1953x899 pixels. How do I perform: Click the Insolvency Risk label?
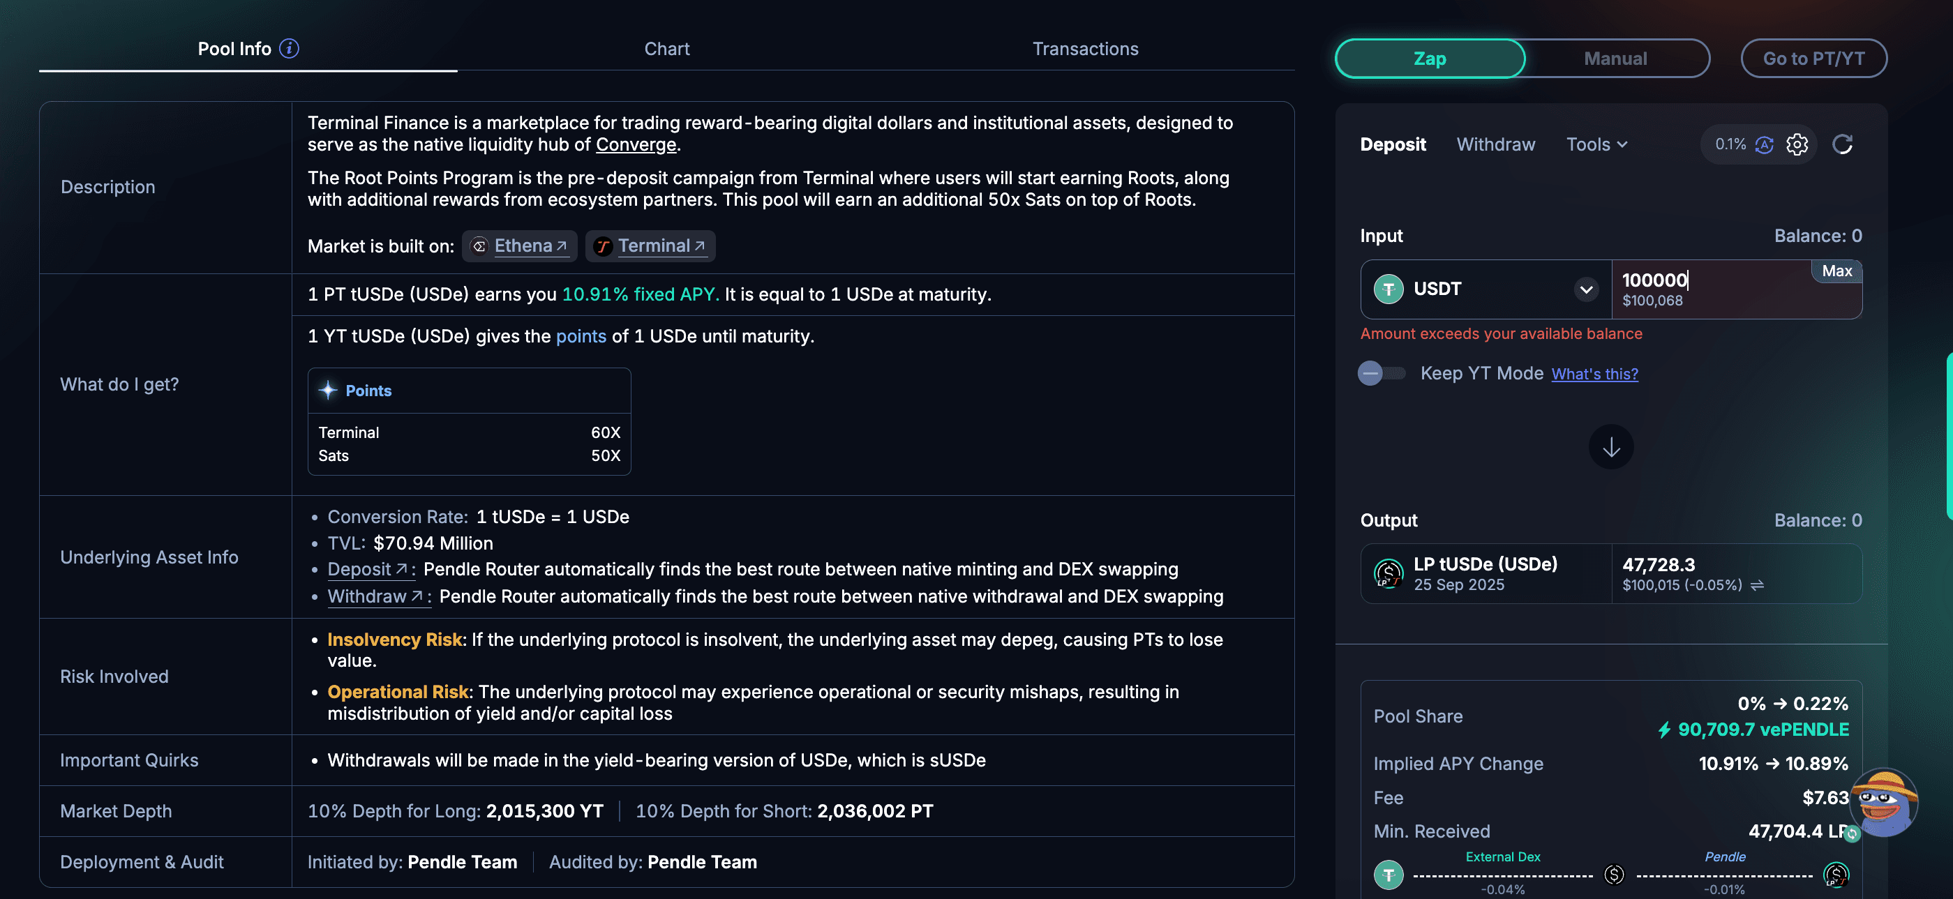tap(394, 640)
